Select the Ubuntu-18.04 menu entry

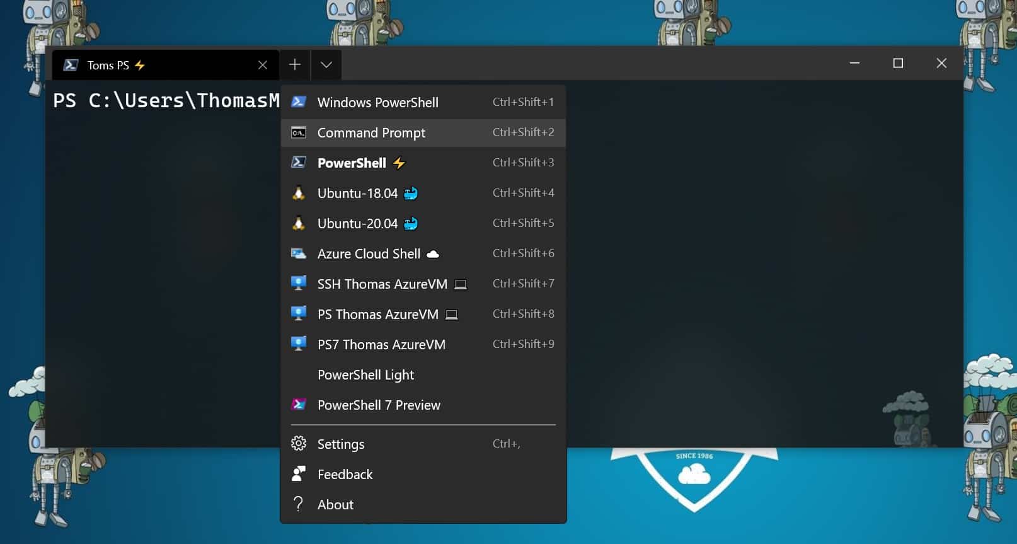pos(423,193)
